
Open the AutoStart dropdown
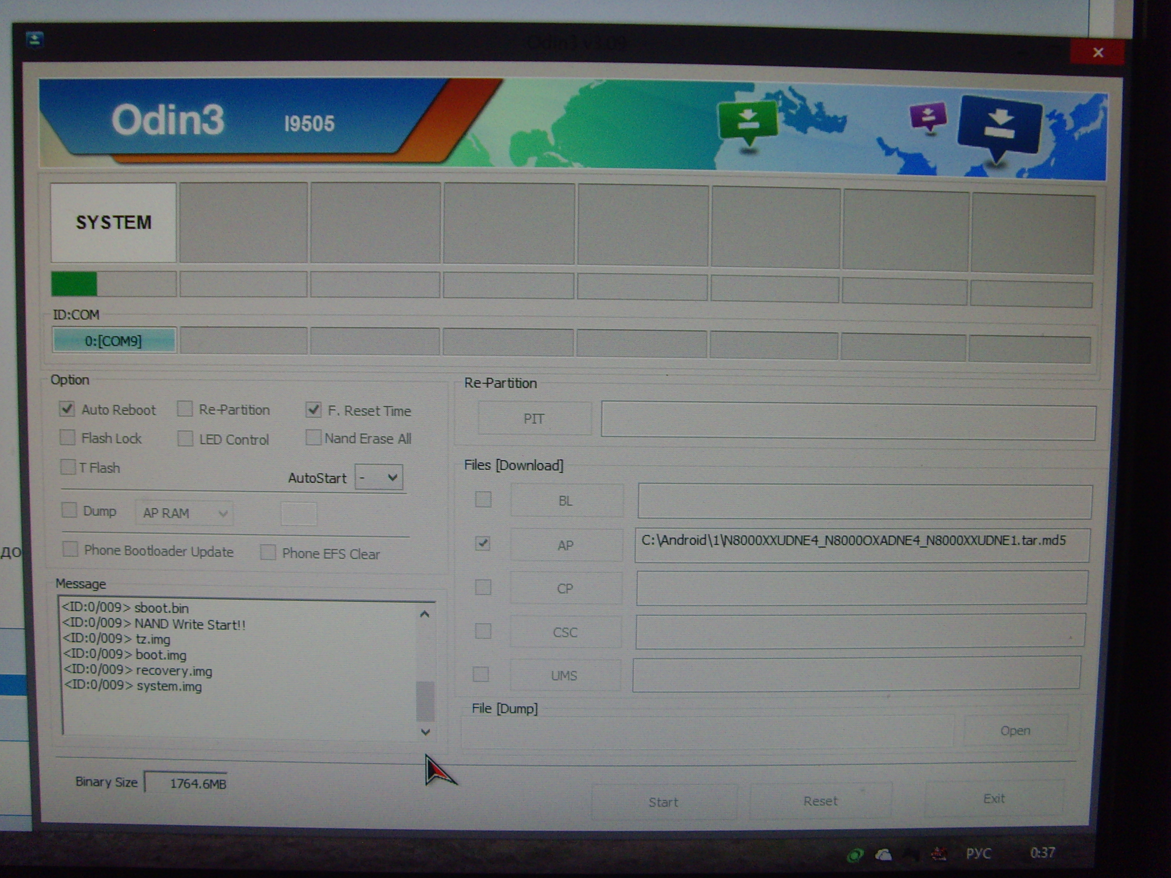point(379,477)
